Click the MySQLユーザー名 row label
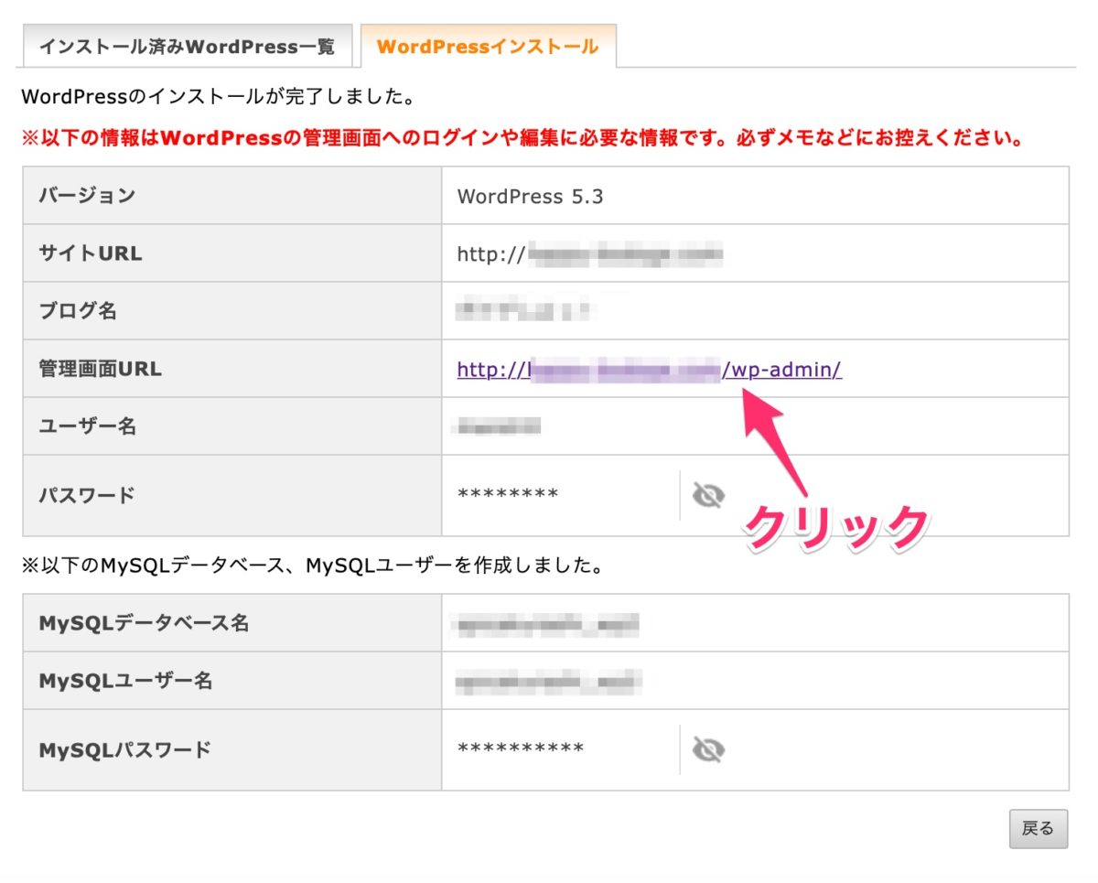1098x883 pixels. [125, 681]
